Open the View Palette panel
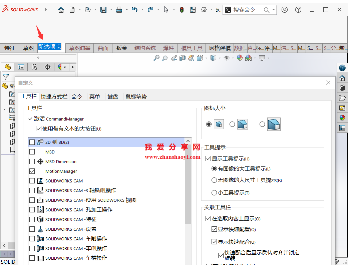Screen dimensions: 348x265 point(342,108)
